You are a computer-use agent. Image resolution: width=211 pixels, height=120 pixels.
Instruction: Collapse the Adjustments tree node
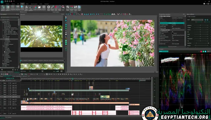point(3,22)
